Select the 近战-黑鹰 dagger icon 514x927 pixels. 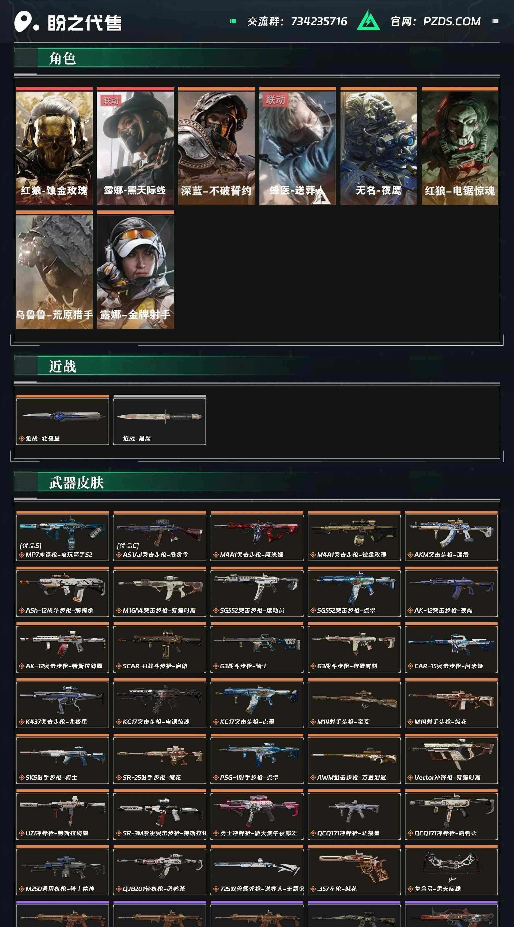tap(159, 416)
